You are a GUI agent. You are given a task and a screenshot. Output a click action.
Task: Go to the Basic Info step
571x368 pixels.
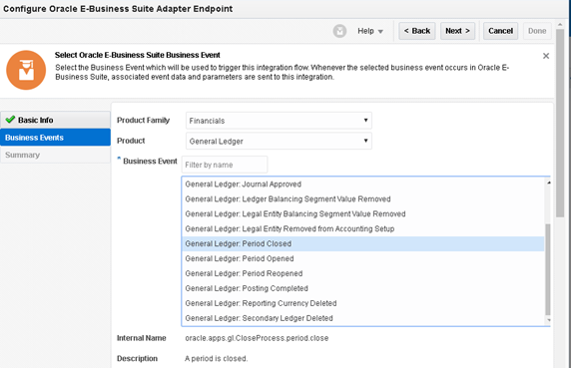(55, 120)
